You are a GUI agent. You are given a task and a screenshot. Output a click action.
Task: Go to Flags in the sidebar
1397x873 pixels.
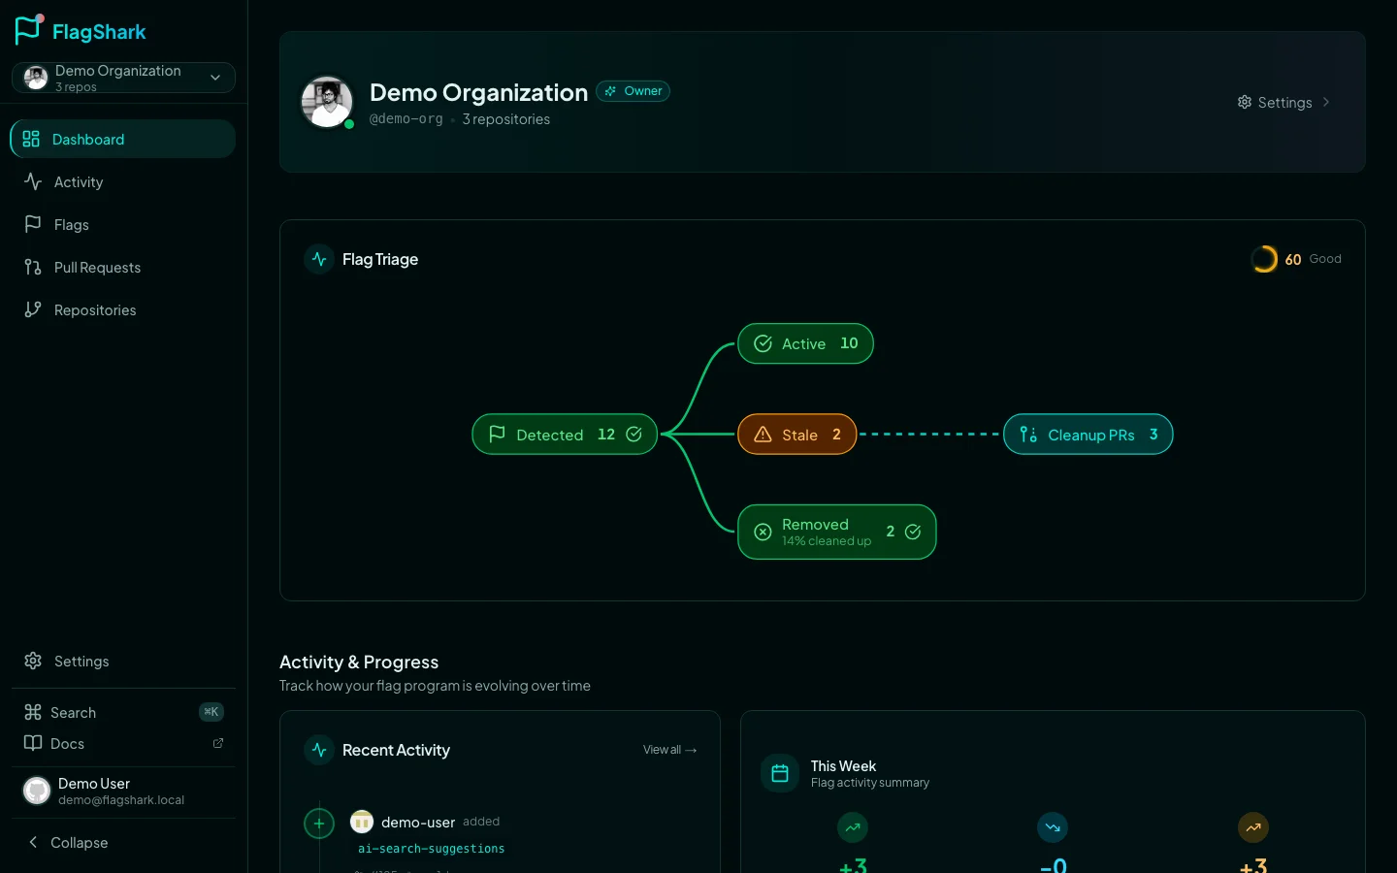tap(71, 225)
